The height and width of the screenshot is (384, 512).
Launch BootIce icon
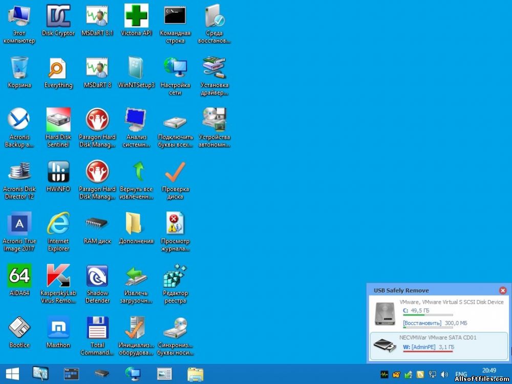[x=19, y=332]
